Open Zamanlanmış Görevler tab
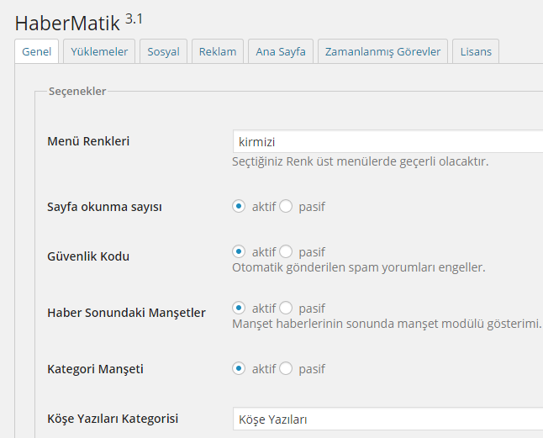The width and height of the screenshot is (543, 438). 382,51
